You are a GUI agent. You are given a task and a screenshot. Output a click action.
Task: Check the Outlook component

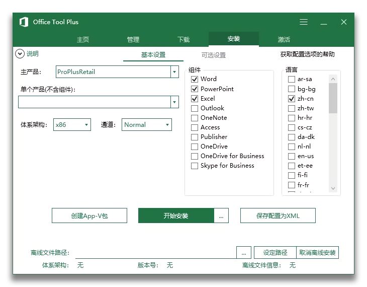(195, 108)
